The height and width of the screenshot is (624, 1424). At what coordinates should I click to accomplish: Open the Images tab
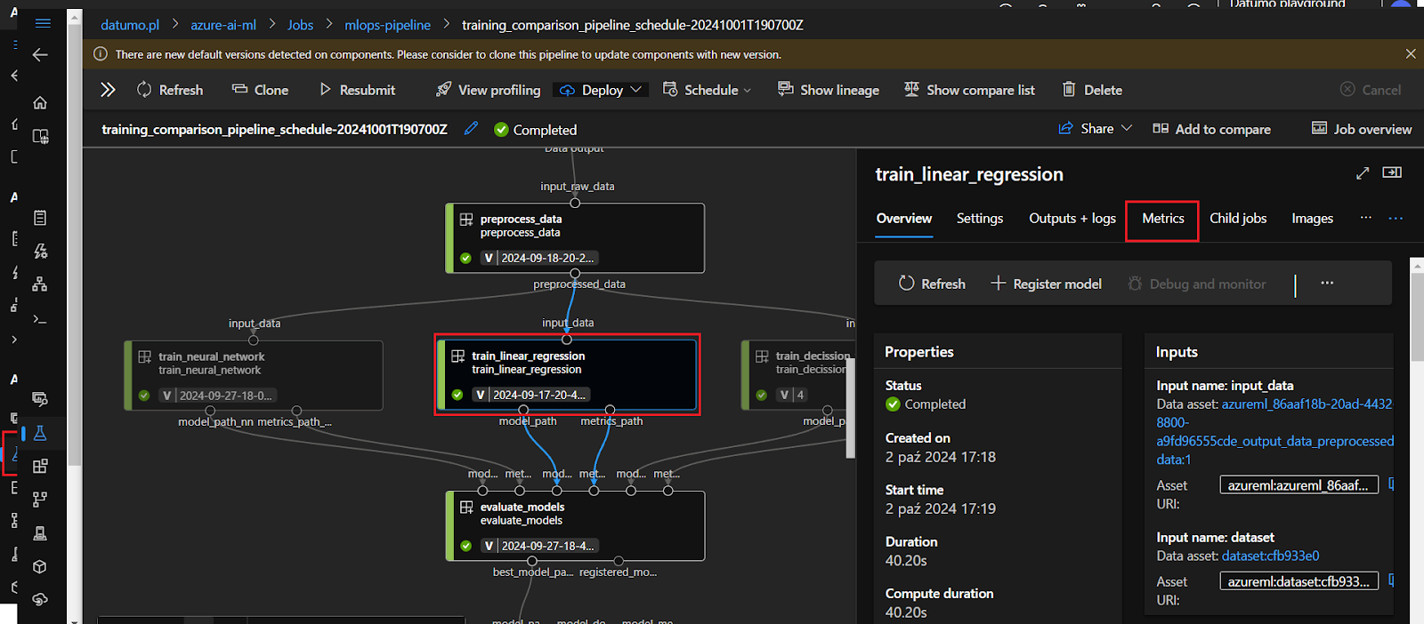pos(1313,219)
